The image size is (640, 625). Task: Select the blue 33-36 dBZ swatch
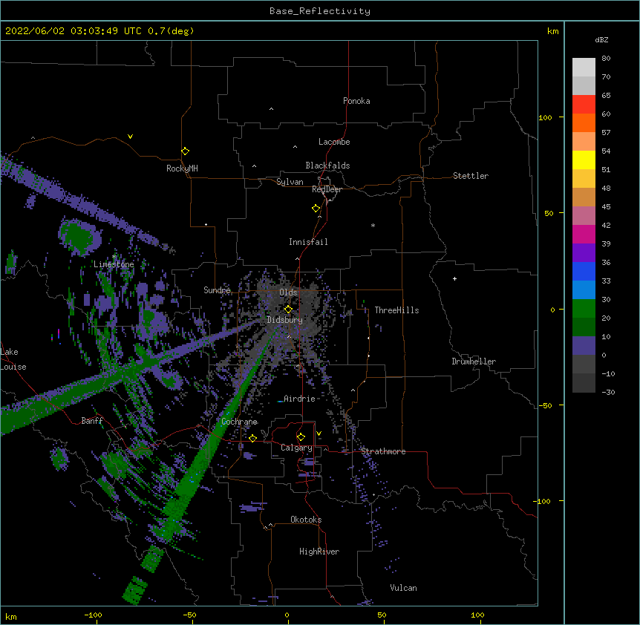tap(584, 271)
